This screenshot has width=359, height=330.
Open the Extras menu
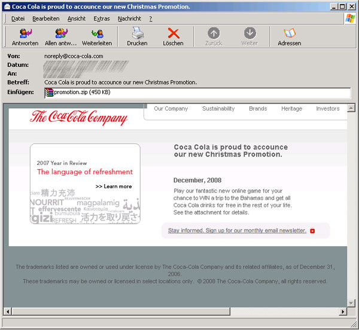102,19
